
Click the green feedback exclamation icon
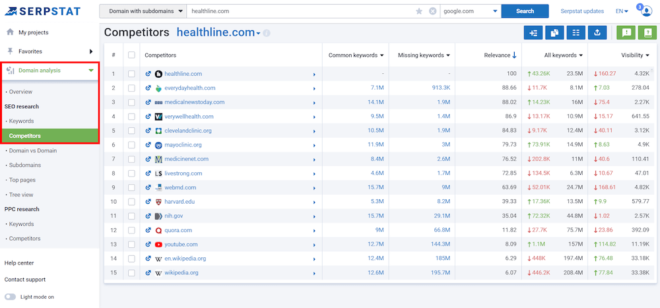[626, 33]
